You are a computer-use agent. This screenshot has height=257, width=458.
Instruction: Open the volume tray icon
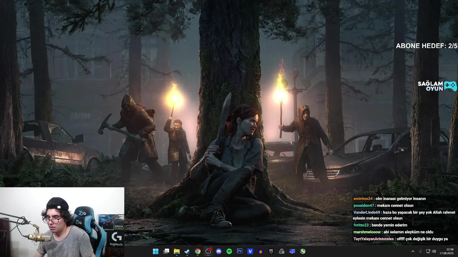(x=434, y=251)
